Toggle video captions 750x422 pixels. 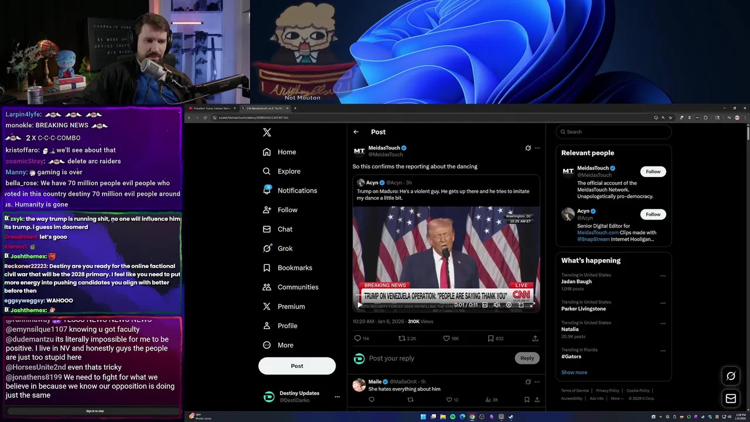click(485, 305)
